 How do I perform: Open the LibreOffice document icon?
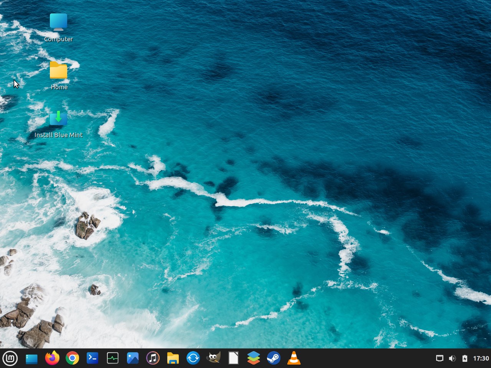click(233, 358)
